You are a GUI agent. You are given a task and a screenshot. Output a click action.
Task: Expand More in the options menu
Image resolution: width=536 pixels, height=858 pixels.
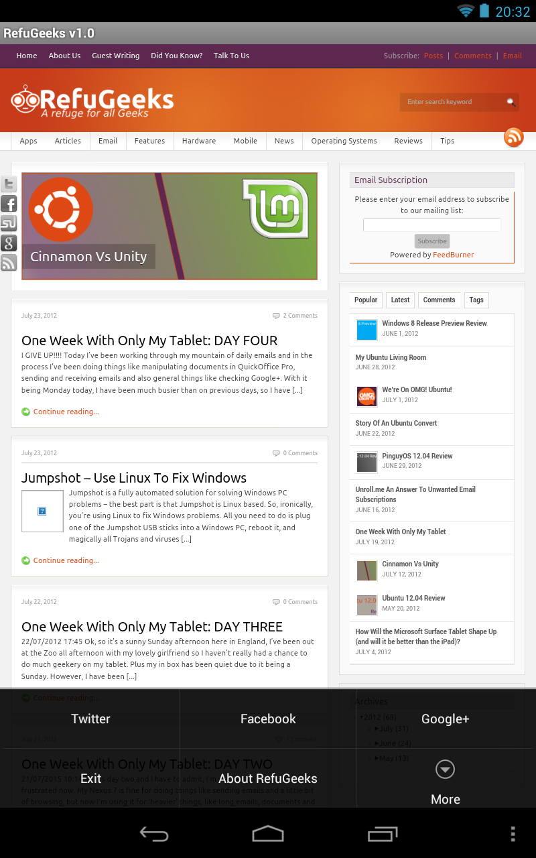click(446, 781)
